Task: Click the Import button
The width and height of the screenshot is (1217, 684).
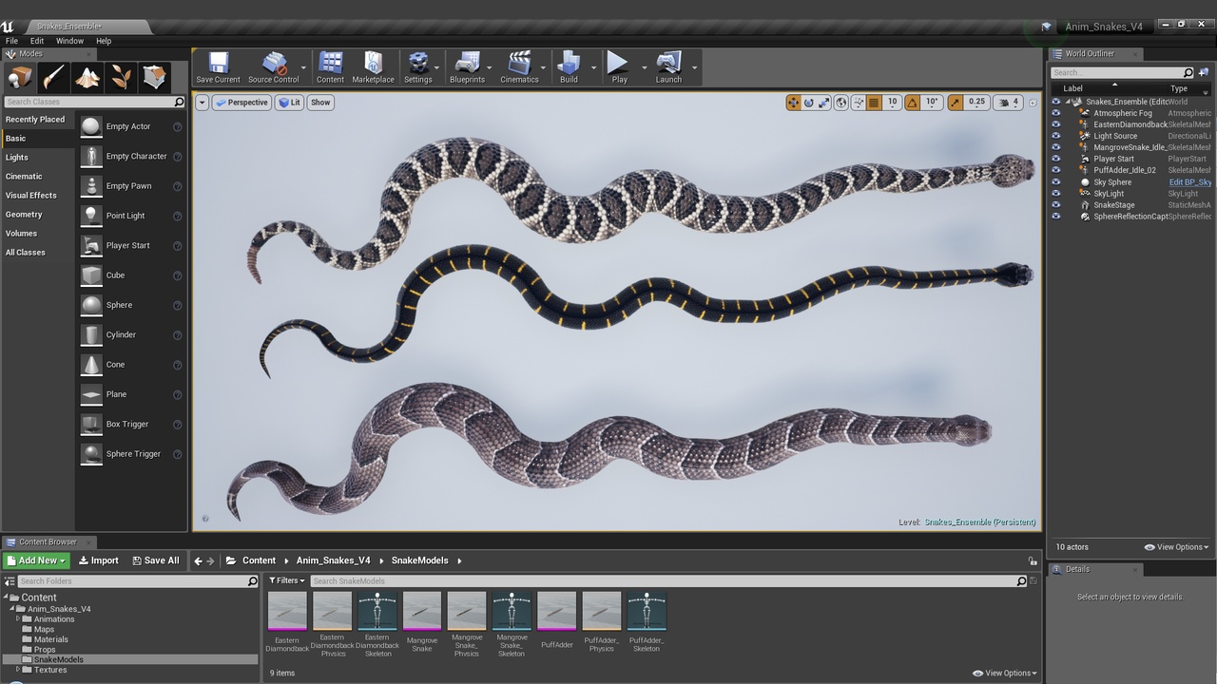Action: coord(98,560)
